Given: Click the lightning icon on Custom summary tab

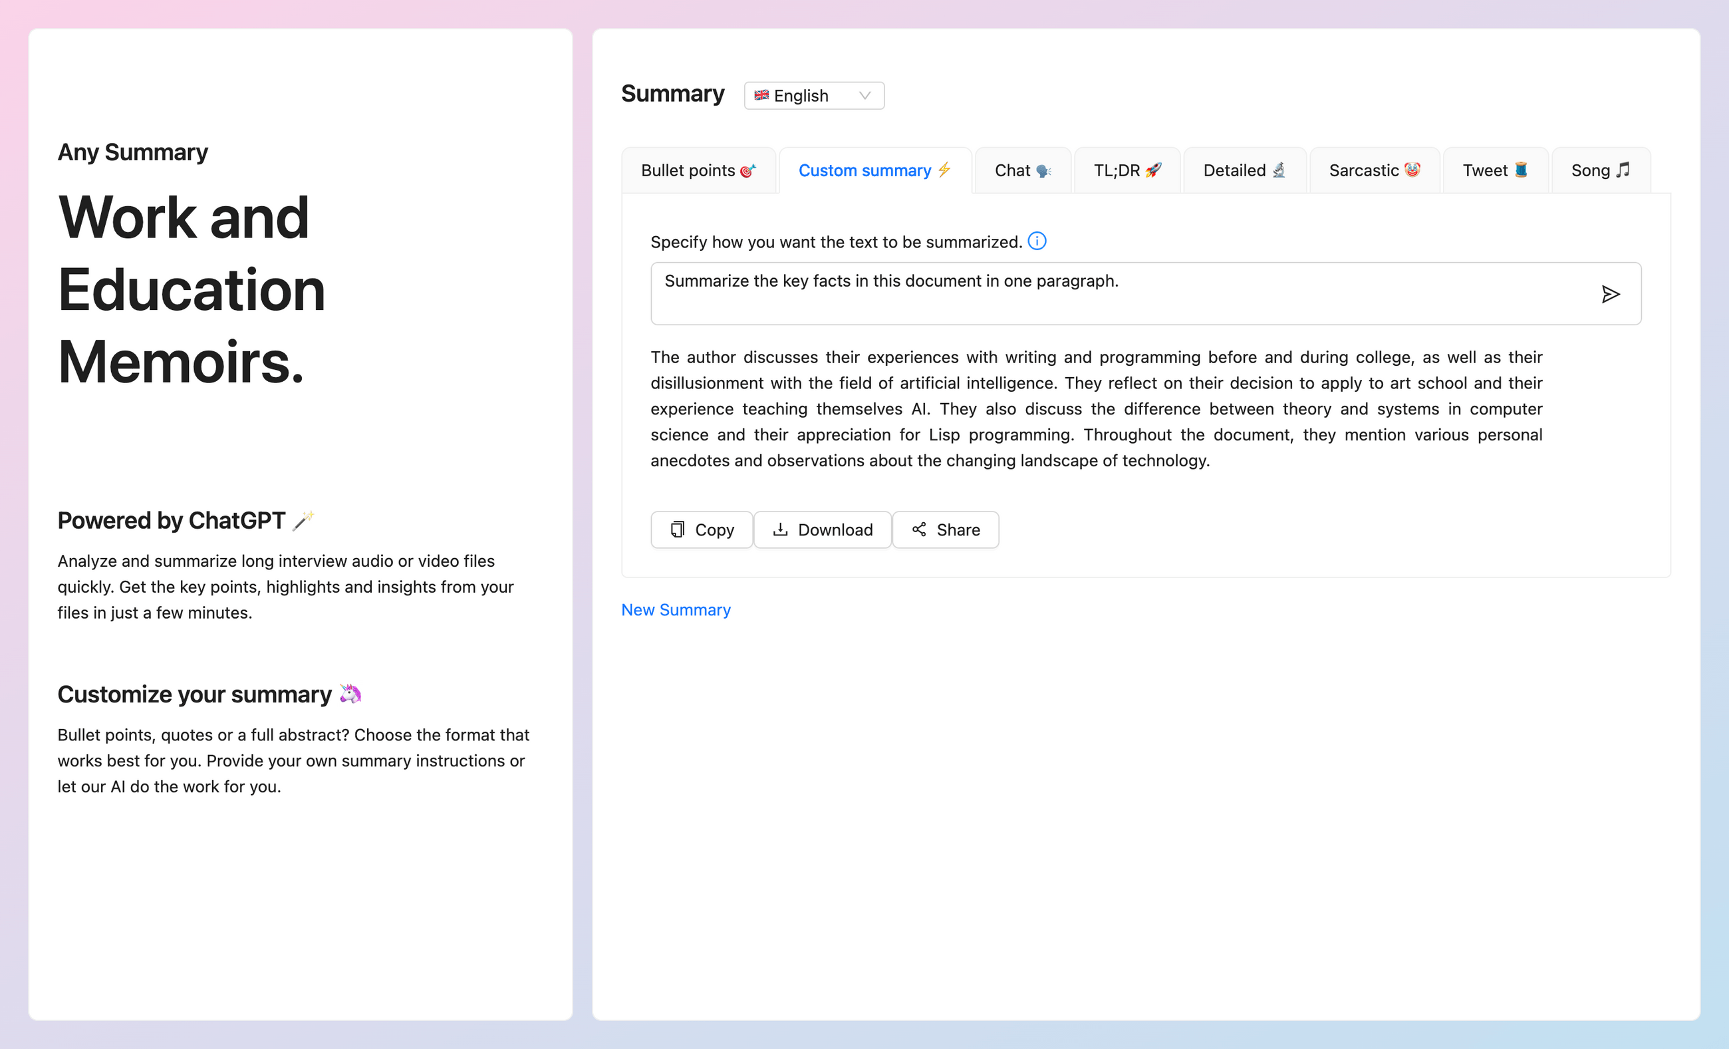Looking at the screenshot, I should coord(944,170).
